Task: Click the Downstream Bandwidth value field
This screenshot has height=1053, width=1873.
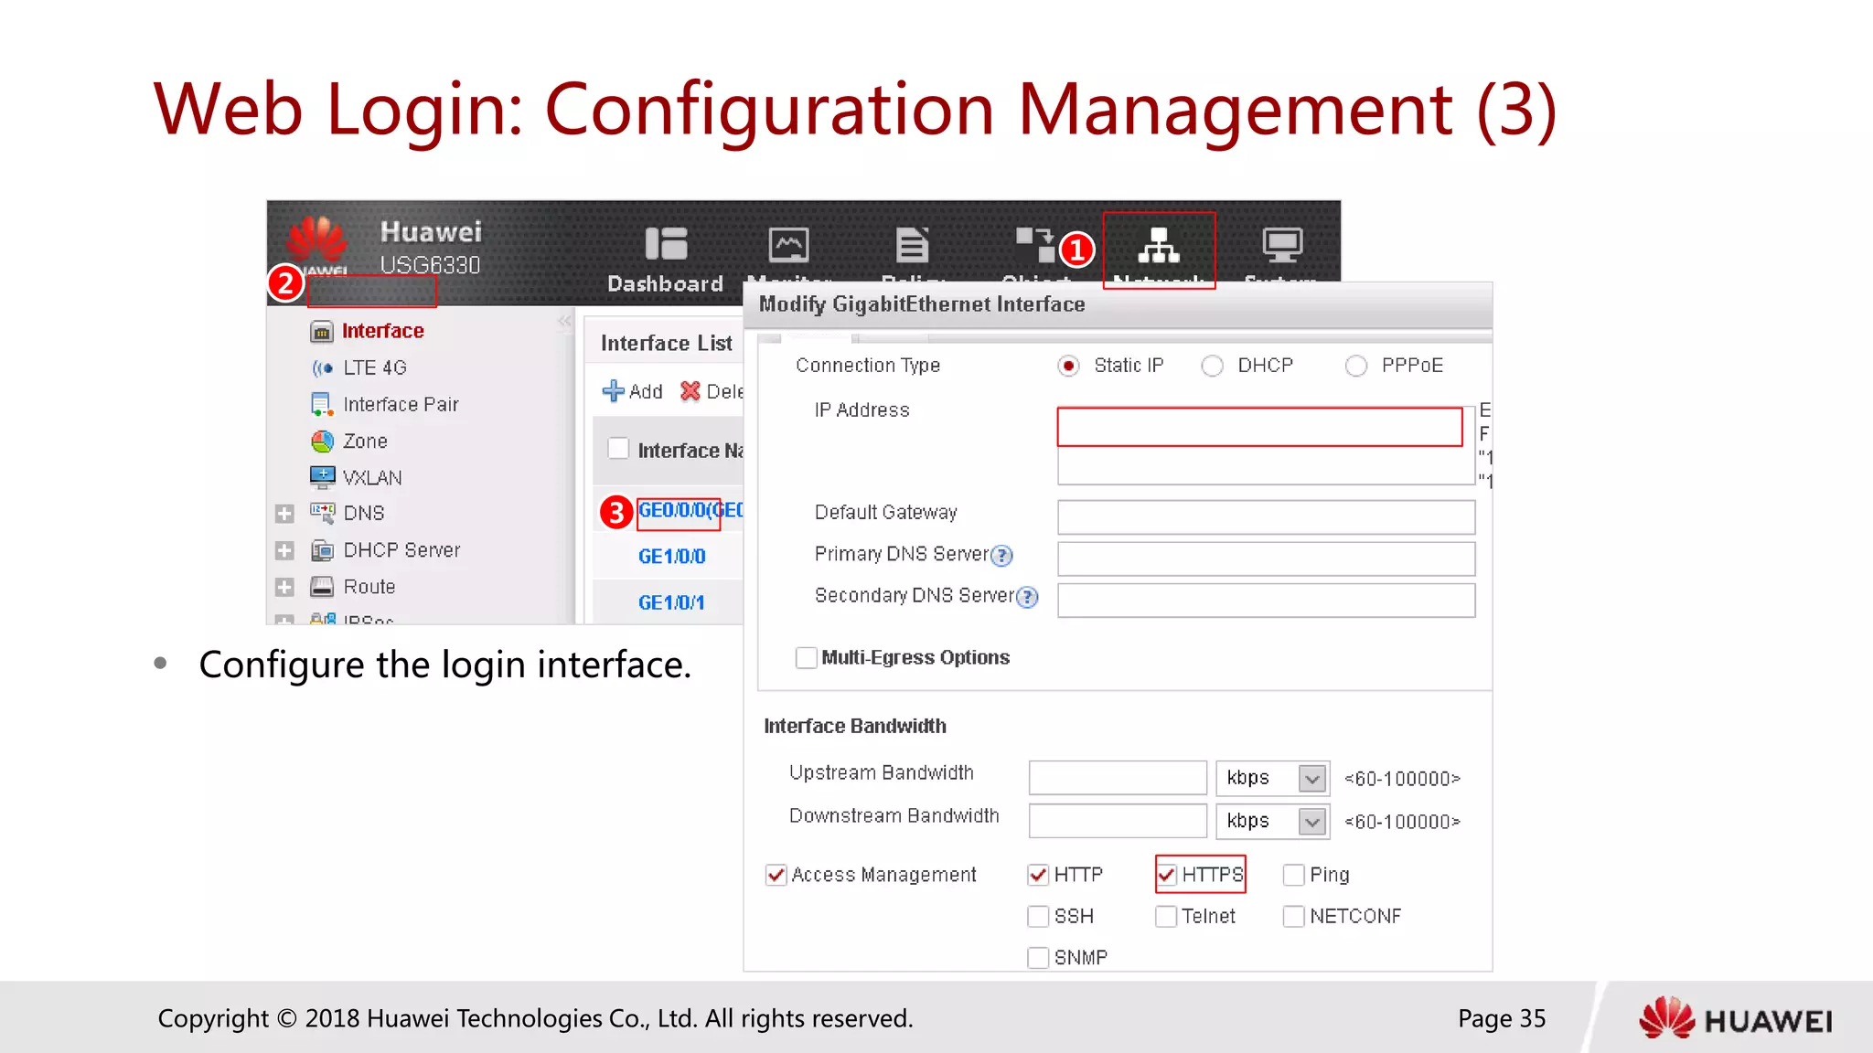Action: pos(1118,821)
